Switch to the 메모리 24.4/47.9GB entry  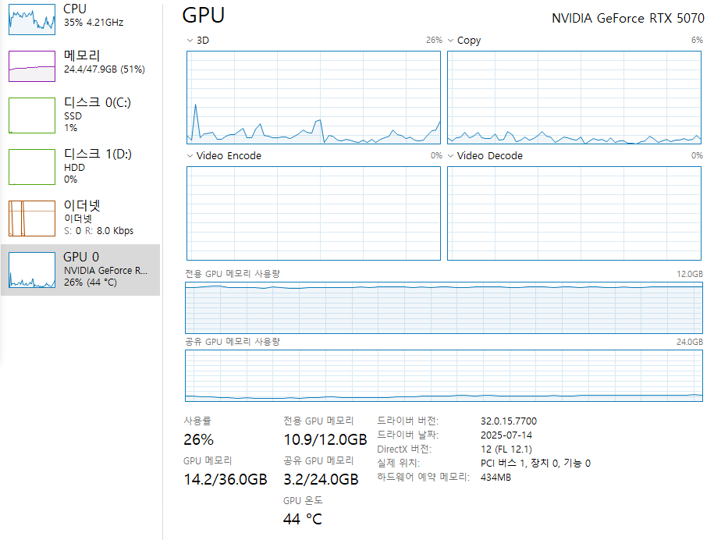pyautogui.click(x=105, y=62)
